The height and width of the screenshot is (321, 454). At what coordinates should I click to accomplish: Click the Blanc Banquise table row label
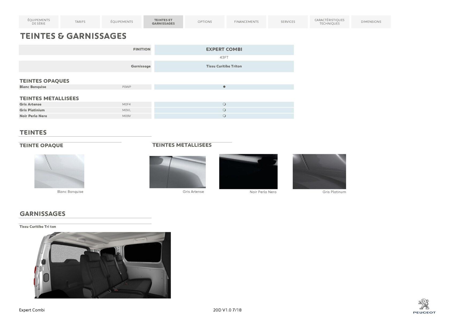coord(33,87)
